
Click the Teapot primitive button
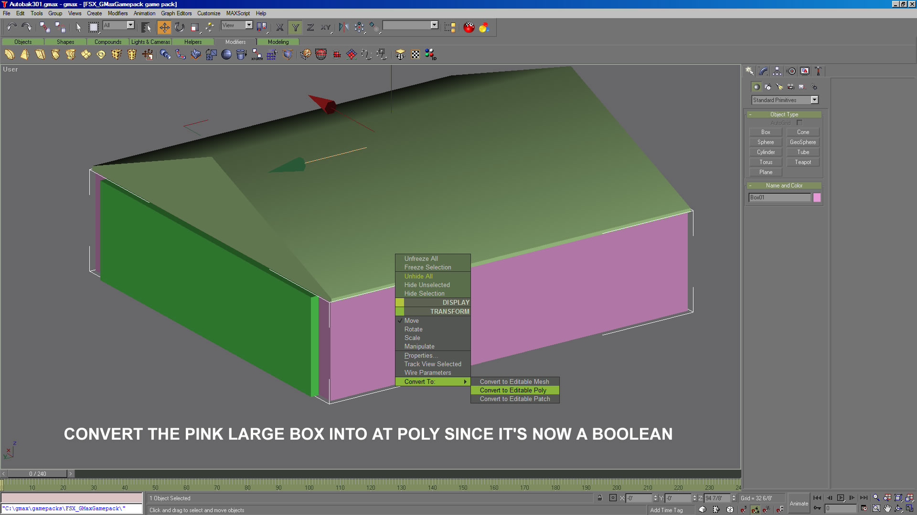click(803, 162)
